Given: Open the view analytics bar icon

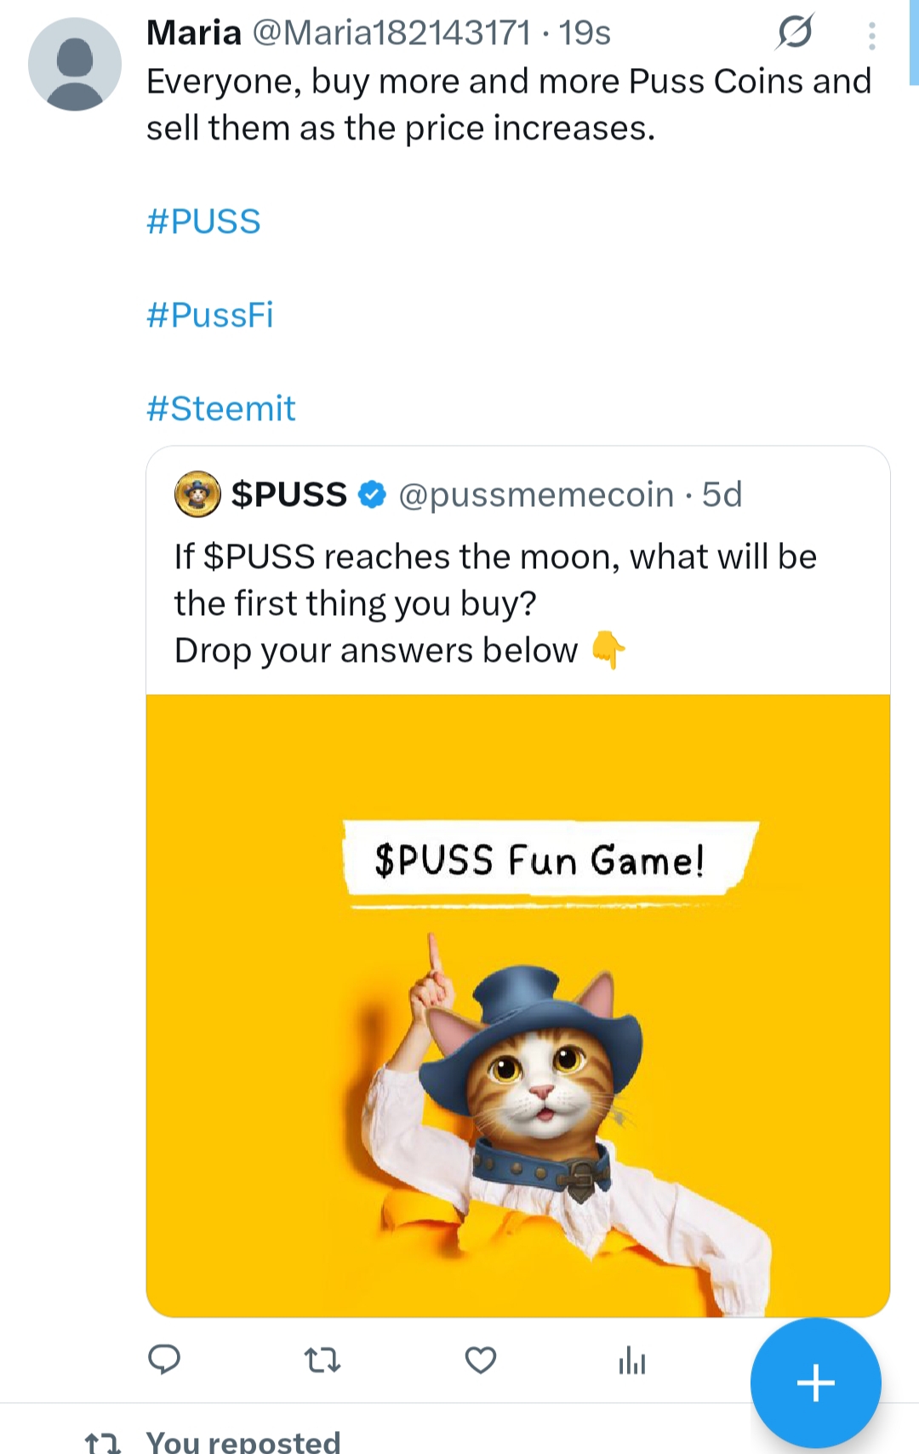Looking at the screenshot, I should click(x=632, y=1360).
